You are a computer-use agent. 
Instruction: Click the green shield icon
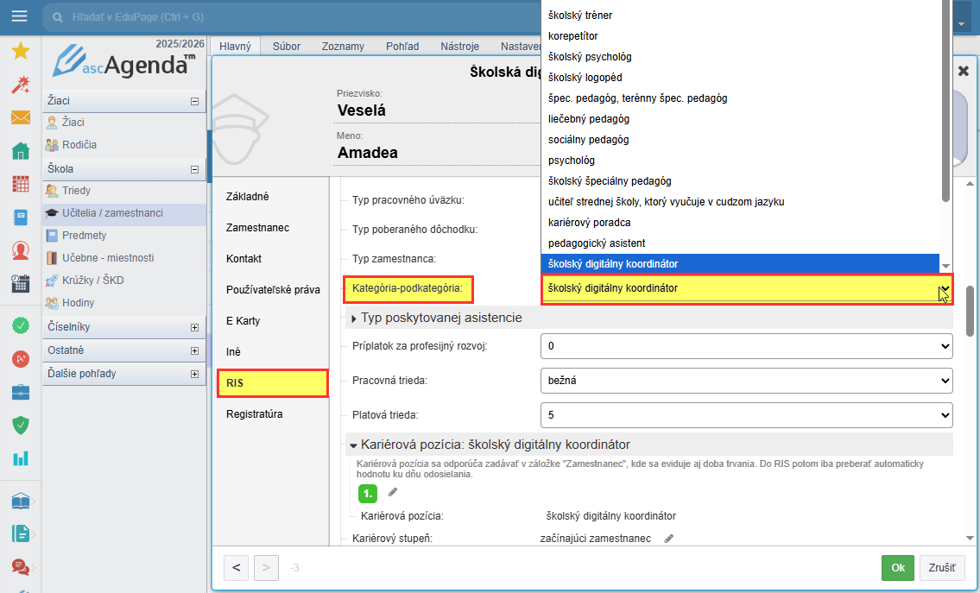point(20,426)
